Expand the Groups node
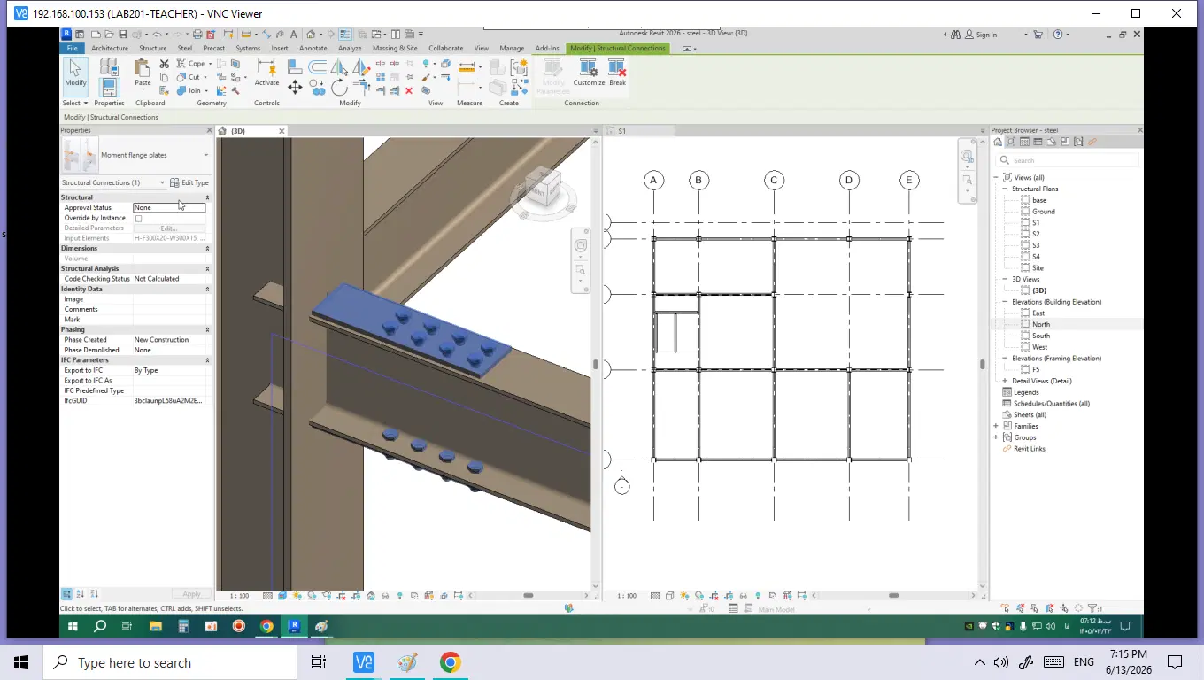This screenshot has height=680, width=1204. click(x=996, y=437)
